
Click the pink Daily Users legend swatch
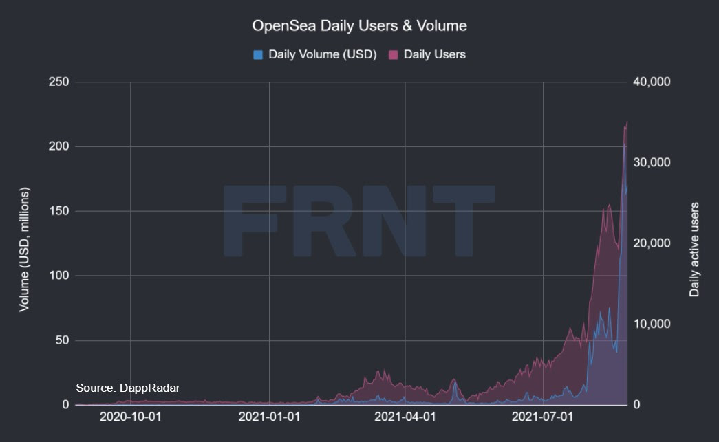(394, 54)
